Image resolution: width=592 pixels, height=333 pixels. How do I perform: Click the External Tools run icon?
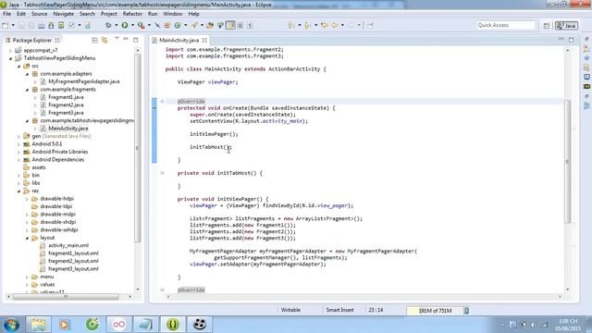point(141,25)
